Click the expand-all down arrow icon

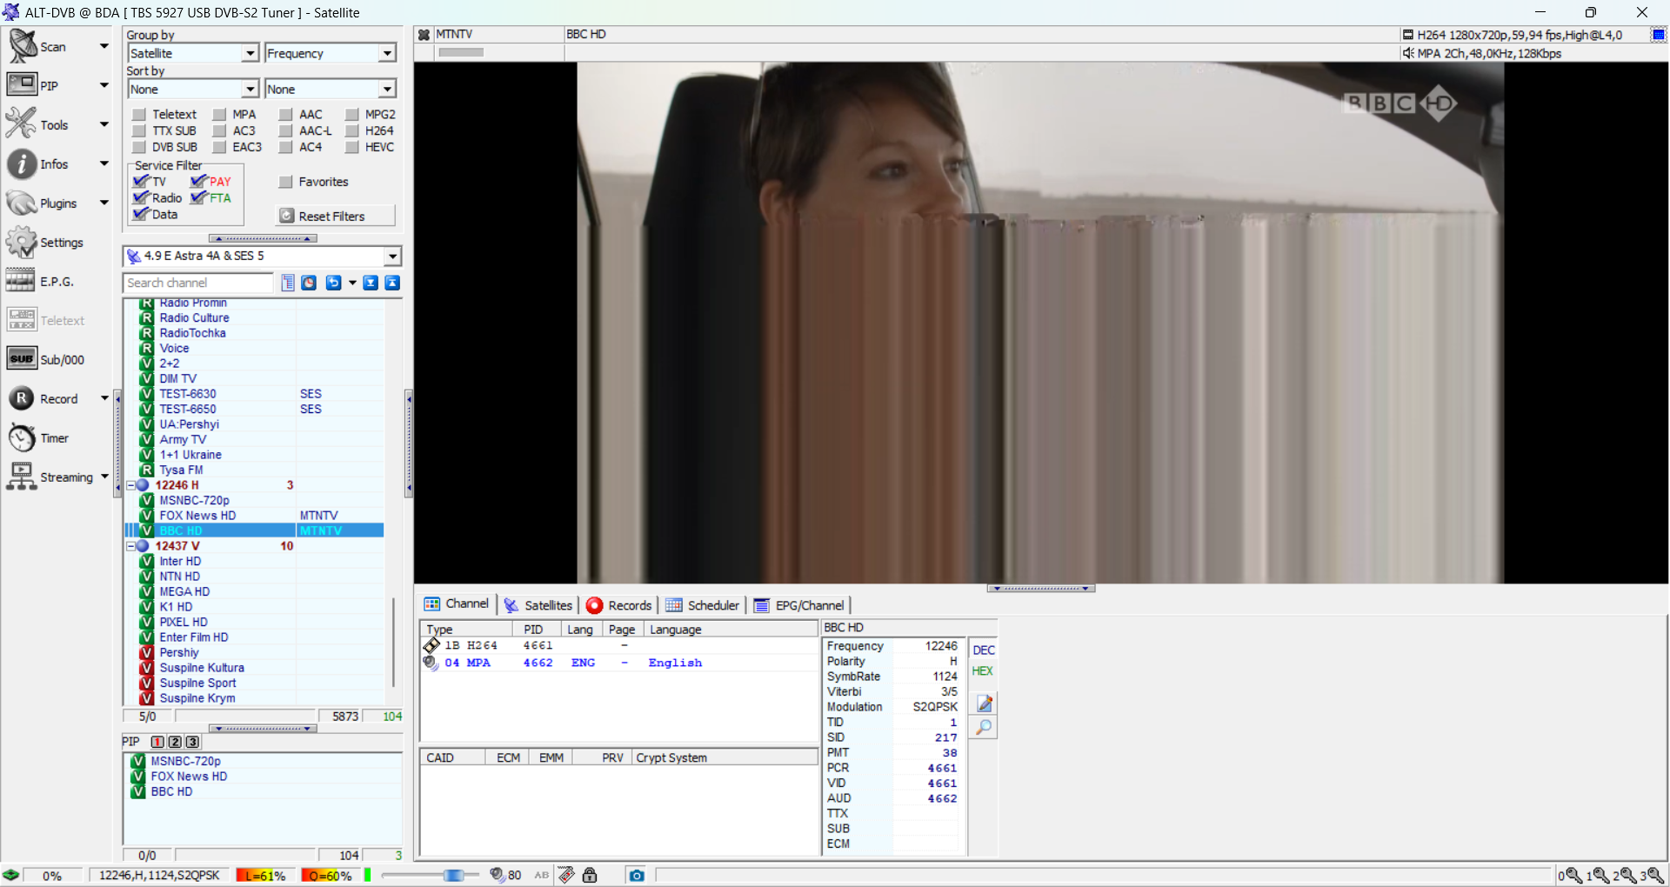pos(371,283)
